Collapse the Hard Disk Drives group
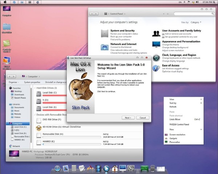 click(x=35, y=88)
